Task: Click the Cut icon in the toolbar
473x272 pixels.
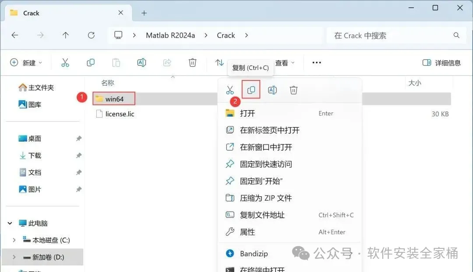Action: click(65, 63)
